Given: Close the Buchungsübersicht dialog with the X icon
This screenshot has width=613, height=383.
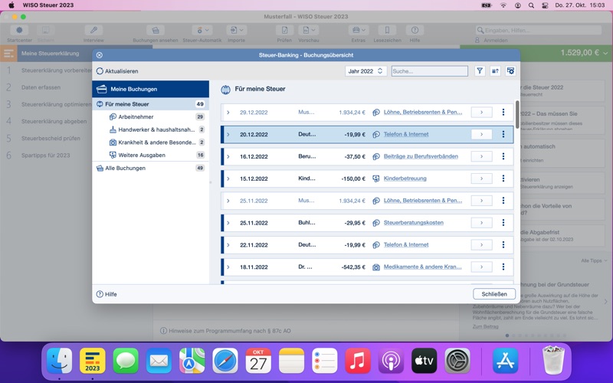Looking at the screenshot, I should click(100, 55).
